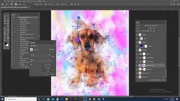This screenshot has width=180, height=101.
Task: Open the Window menu
Action: coord(40,1)
